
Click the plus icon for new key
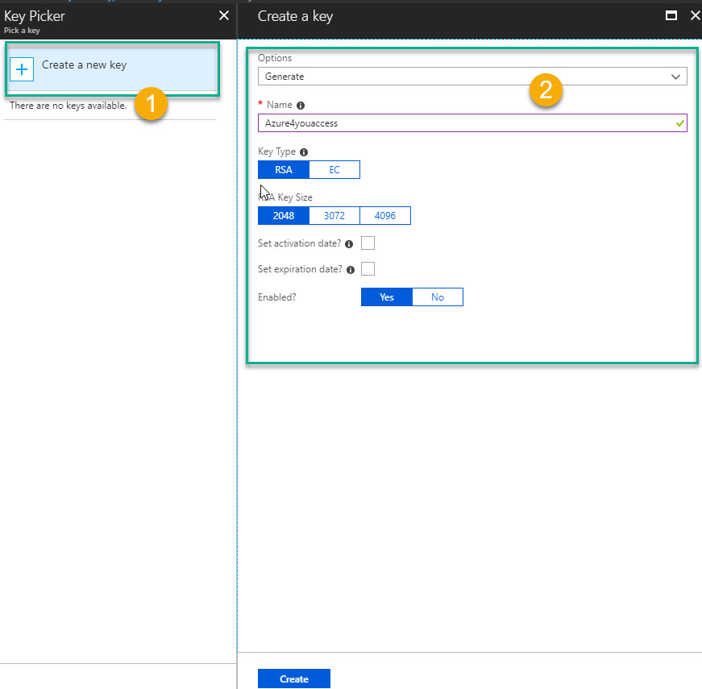tap(22, 69)
